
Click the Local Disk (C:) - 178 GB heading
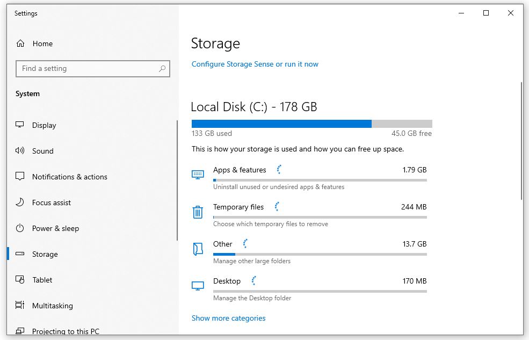pyautogui.click(x=254, y=107)
